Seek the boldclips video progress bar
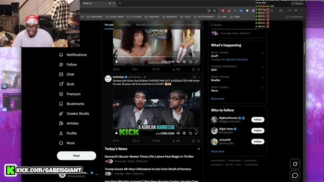The height and width of the screenshot is (182, 324). (x=156, y=128)
